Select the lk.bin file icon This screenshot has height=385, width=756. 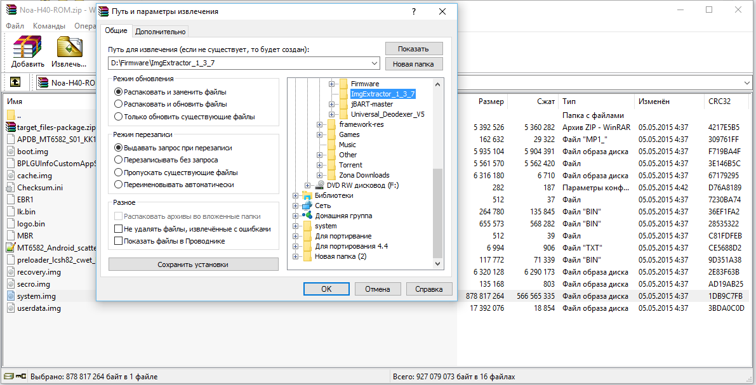click(x=11, y=212)
